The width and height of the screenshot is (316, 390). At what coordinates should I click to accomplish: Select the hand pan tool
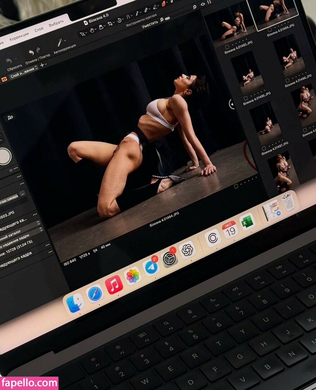tap(91, 31)
